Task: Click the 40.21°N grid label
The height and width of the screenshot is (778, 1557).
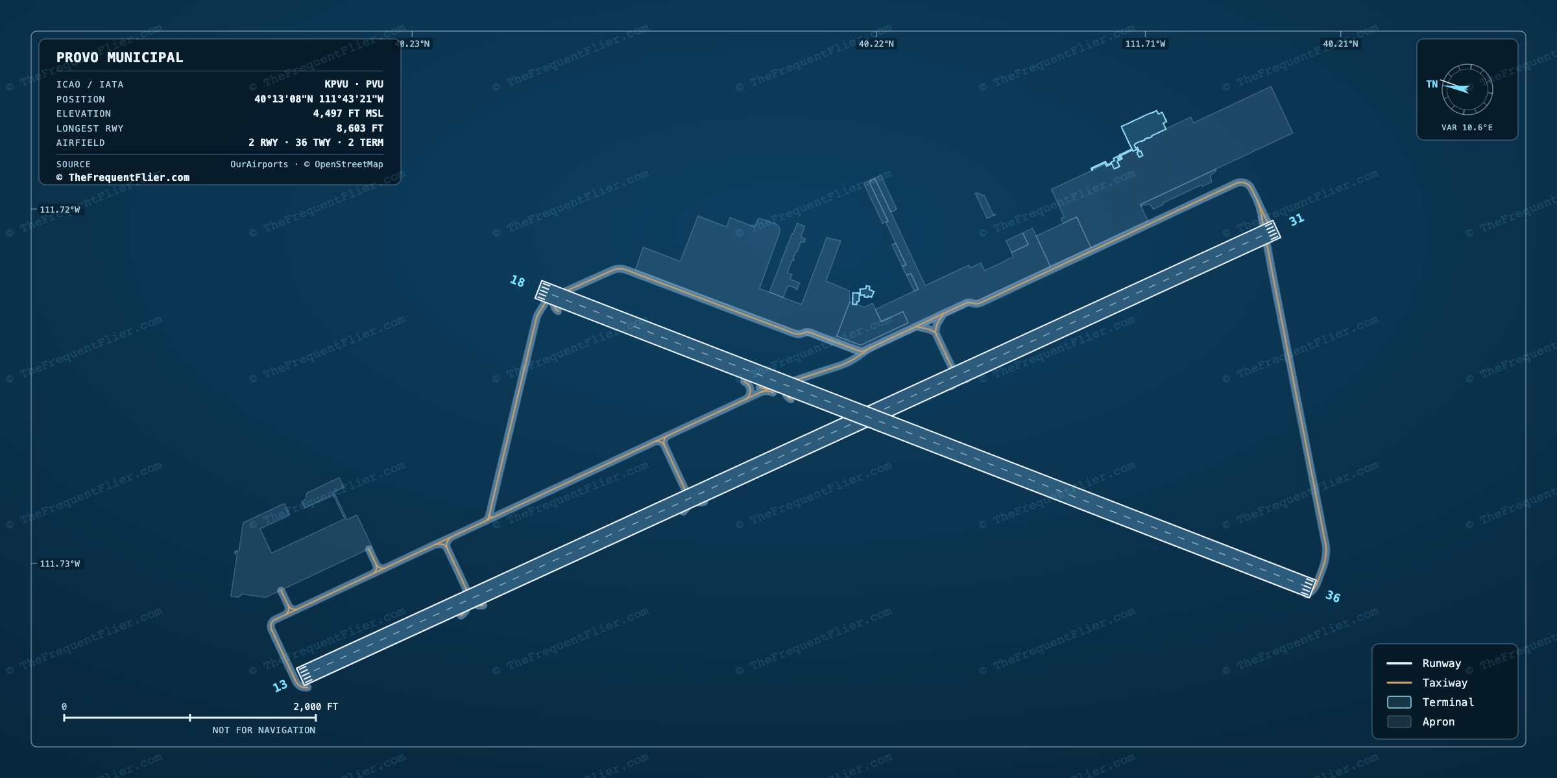Action: click(1340, 44)
